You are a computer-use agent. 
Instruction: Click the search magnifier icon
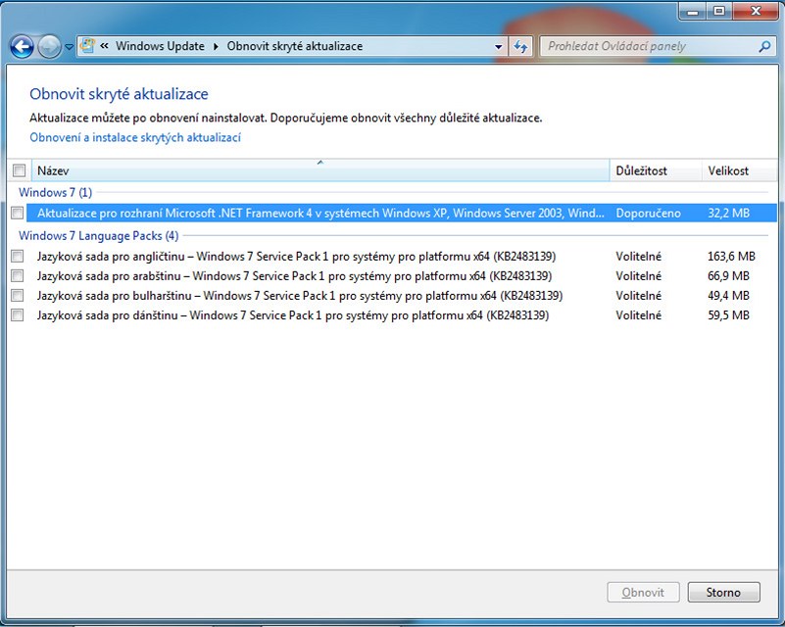pyautogui.click(x=764, y=46)
